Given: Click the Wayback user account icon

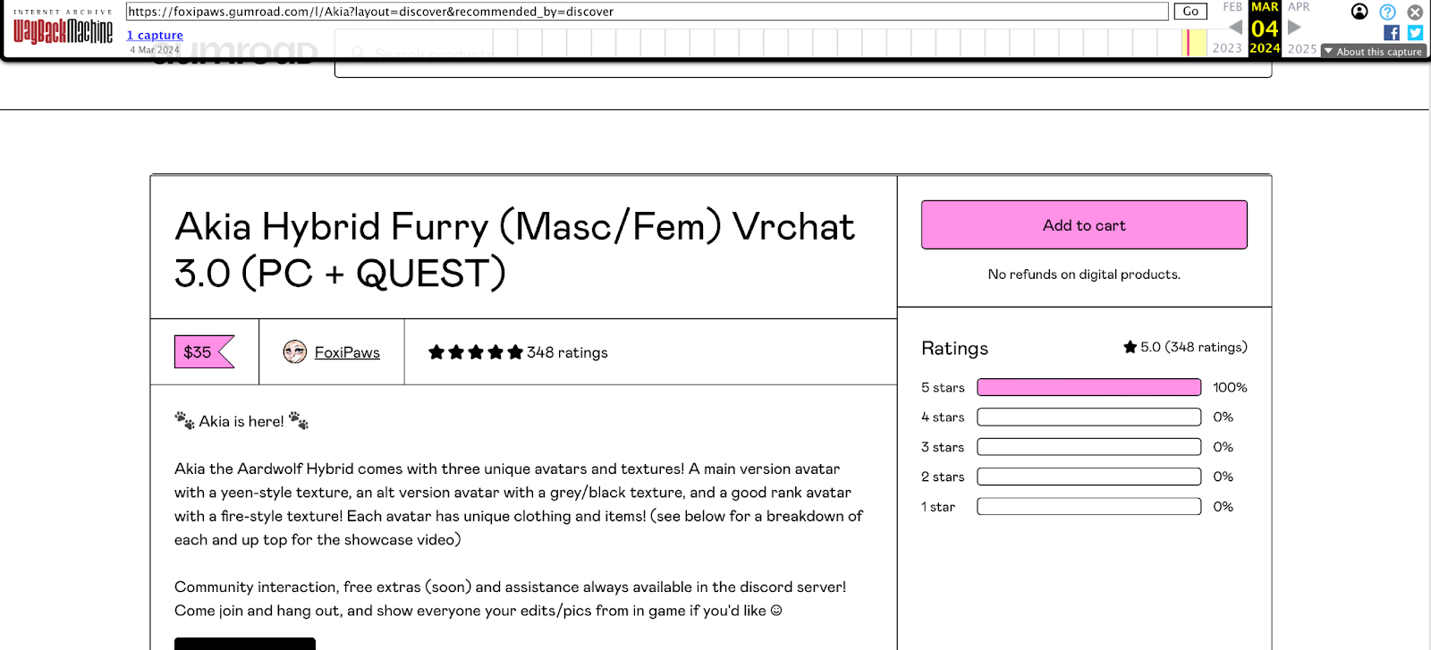Looking at the screenshot, I should coord(1359,12).
